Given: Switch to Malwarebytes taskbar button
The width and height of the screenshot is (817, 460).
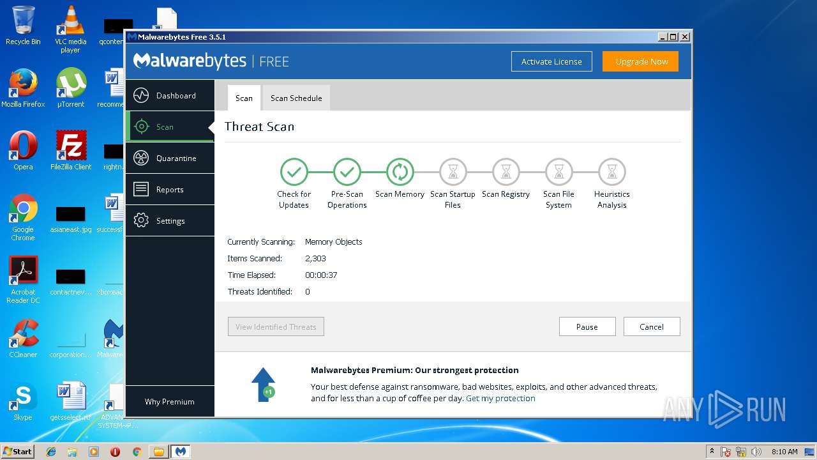Looking at the screenshot, I should [181, 452].
